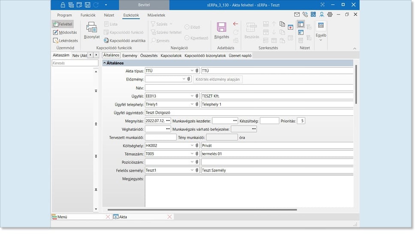420x236 pixels.
Task: Open the Bizonylat document function
Action: pos(92,30)
